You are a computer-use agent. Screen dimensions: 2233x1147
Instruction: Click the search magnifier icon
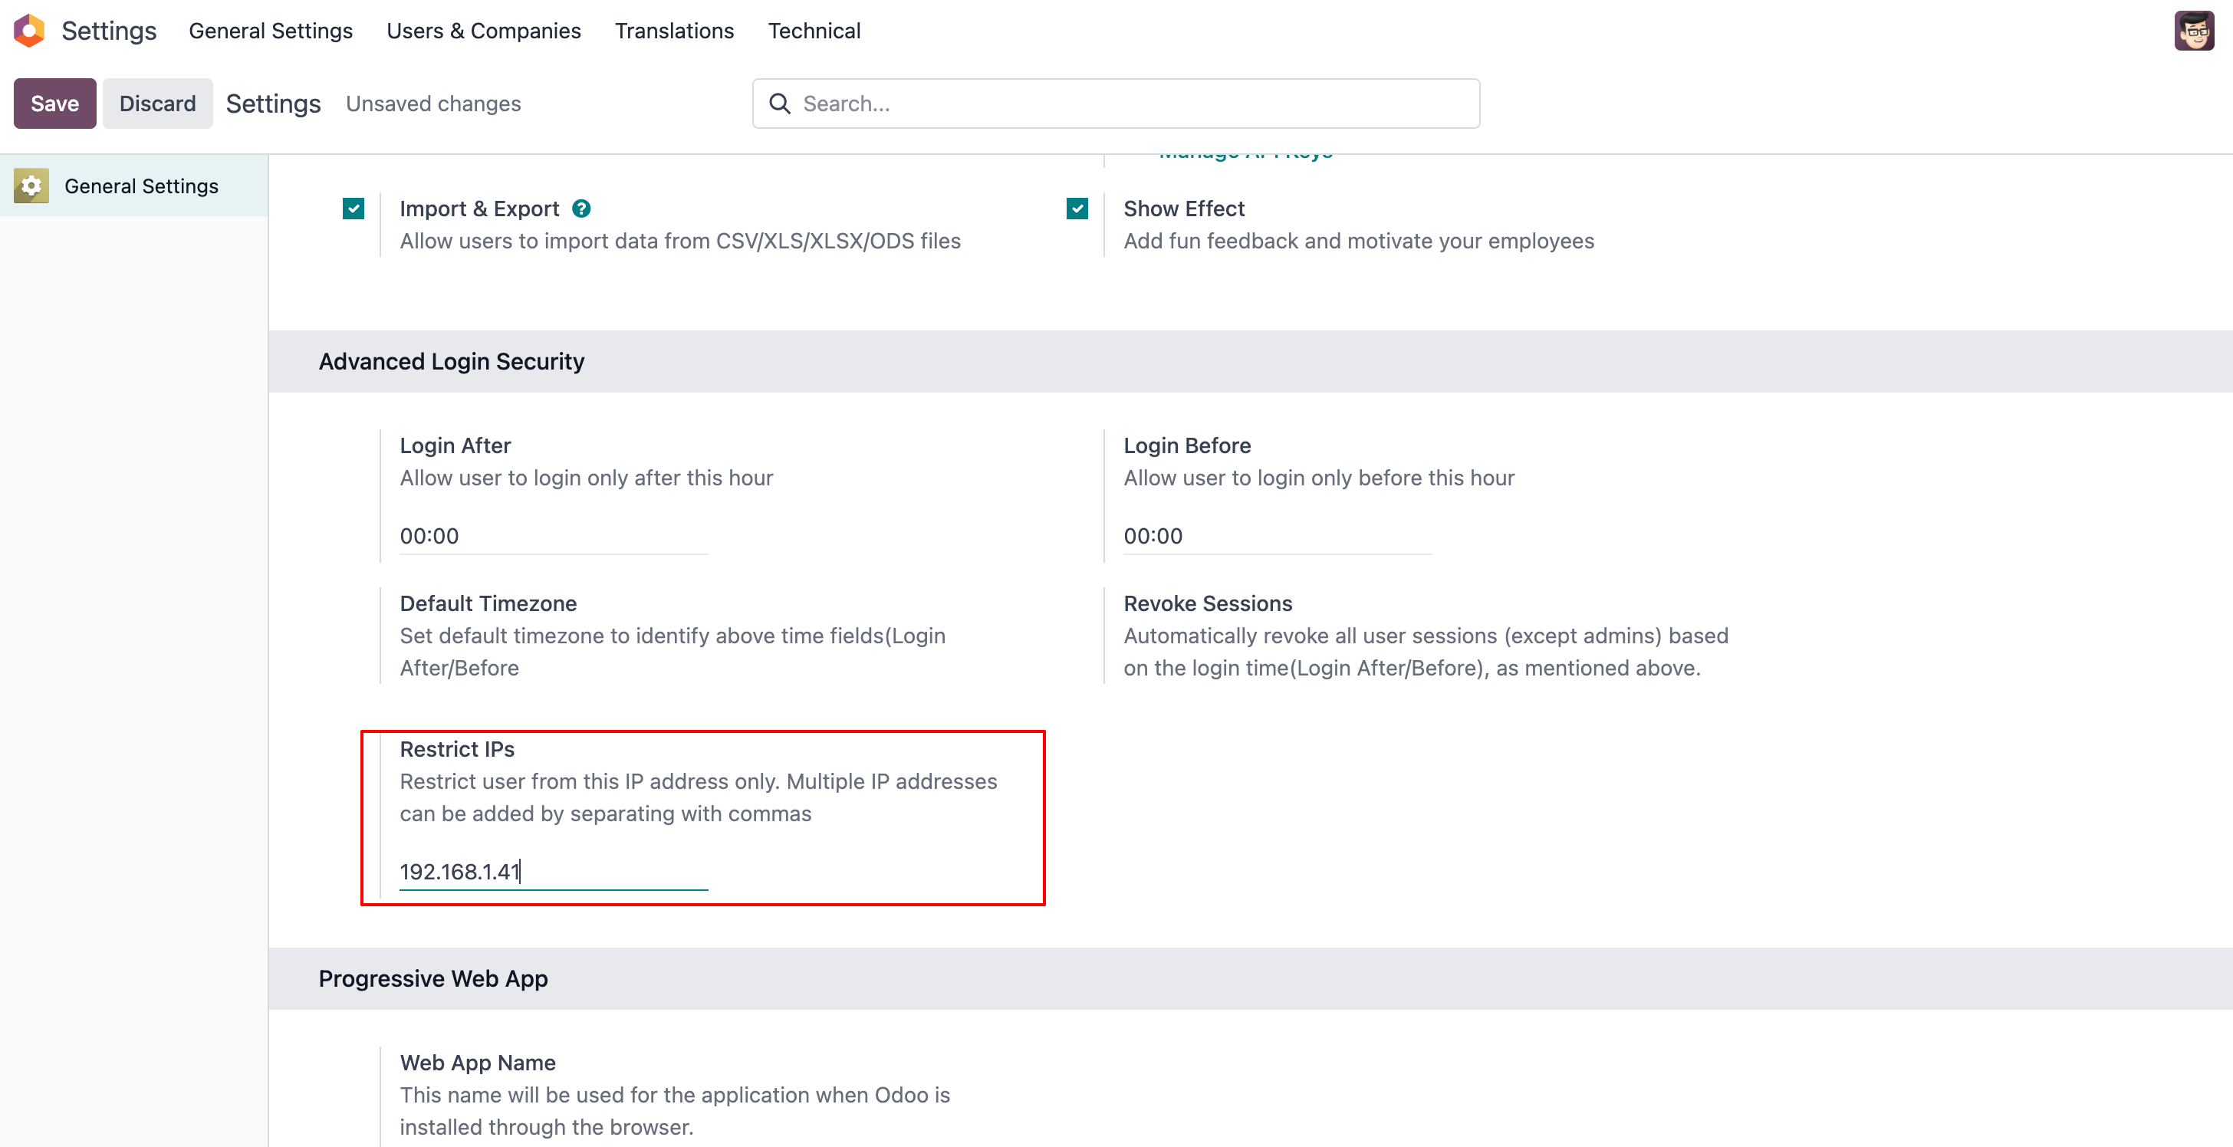point(779,104)
